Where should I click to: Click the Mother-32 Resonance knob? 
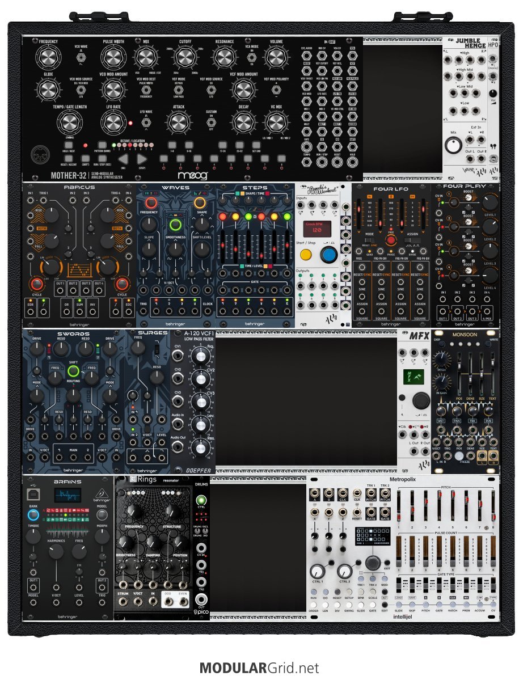tap(224, 56)
